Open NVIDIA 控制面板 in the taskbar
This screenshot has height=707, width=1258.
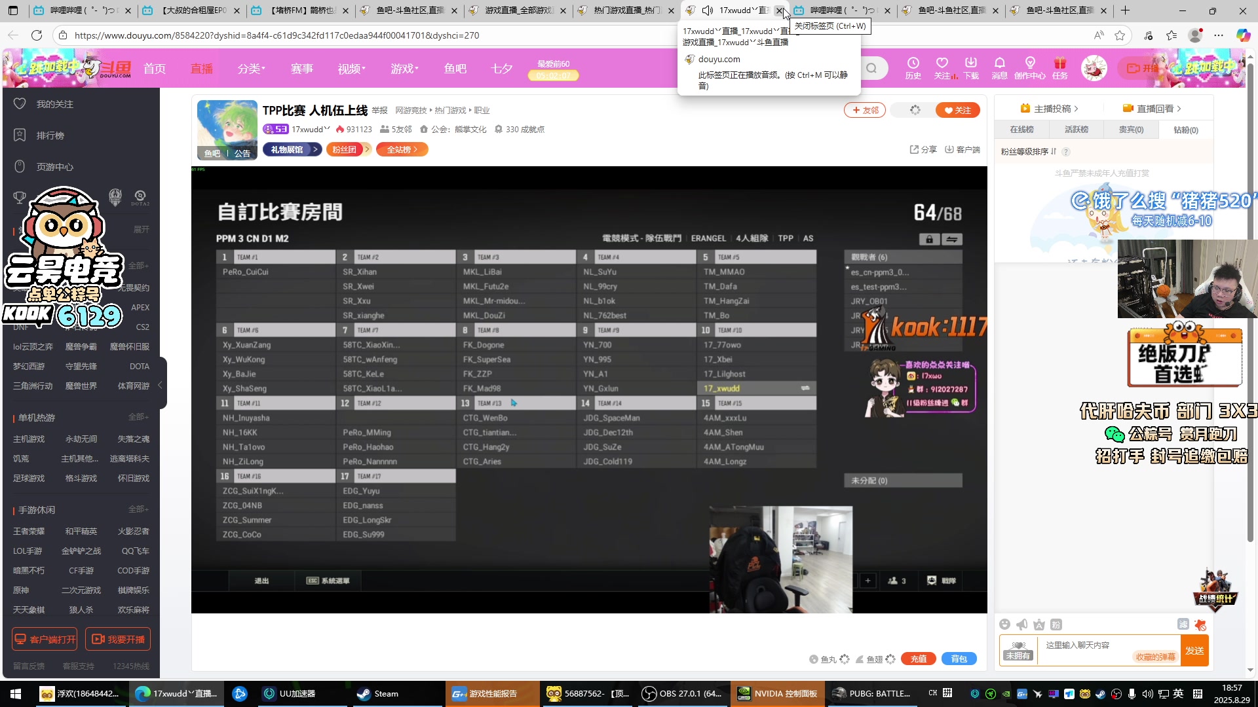tap(776, 694)
